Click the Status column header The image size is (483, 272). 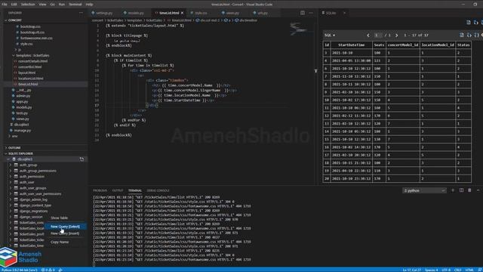click(463, 45)
